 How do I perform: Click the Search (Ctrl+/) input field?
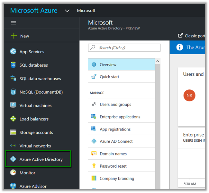tap(124, 47)
